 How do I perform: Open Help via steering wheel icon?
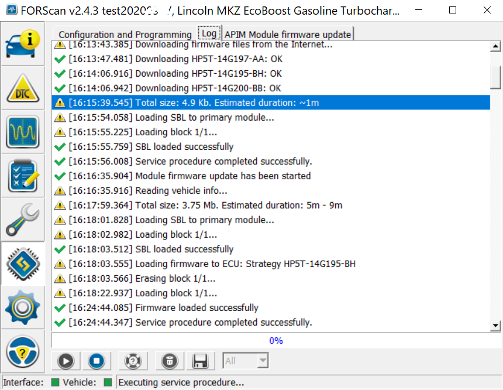coord(23,351)
